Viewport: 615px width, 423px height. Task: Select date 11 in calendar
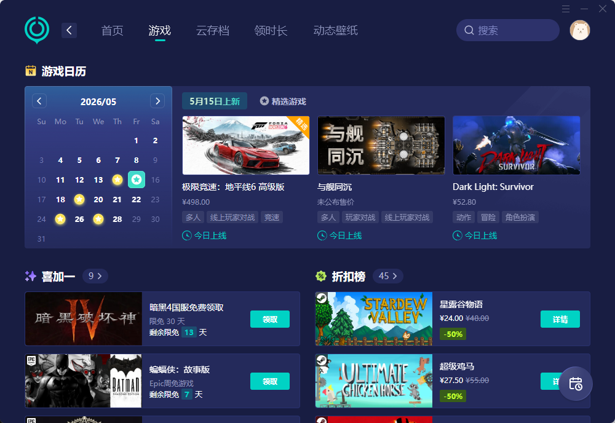[x=60, y=180]
